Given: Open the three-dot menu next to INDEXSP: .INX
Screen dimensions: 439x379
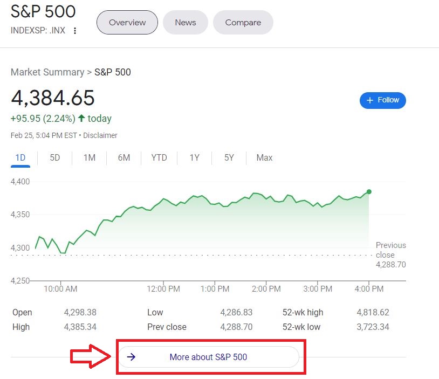Looking at the screenshot, I should tap(74, 31).
